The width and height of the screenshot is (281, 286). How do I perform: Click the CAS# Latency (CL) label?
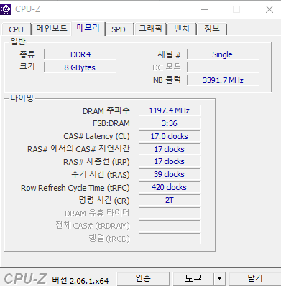(x=96, y=136)
